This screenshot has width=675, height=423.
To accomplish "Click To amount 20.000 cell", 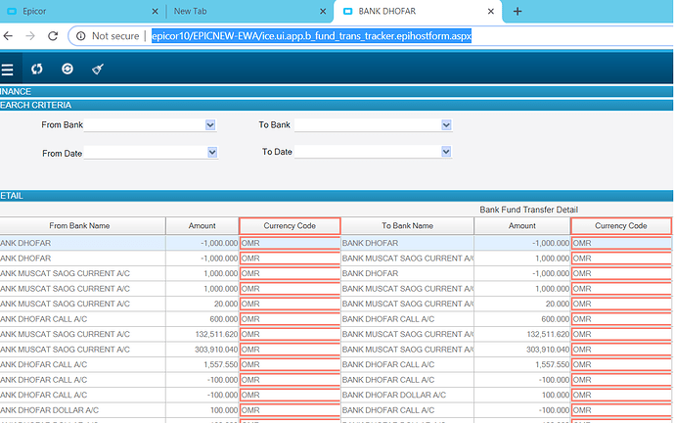I will tap(522, 304).
